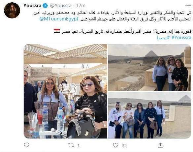Retweet this post via the retweet icon
This screenshot has height=152, width=193.
click(71, 145)
